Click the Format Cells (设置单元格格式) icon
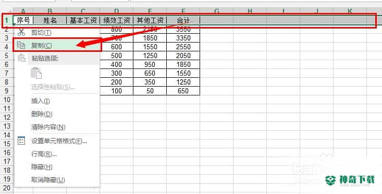Screen dimensions: 382x194 click(21, 141)
